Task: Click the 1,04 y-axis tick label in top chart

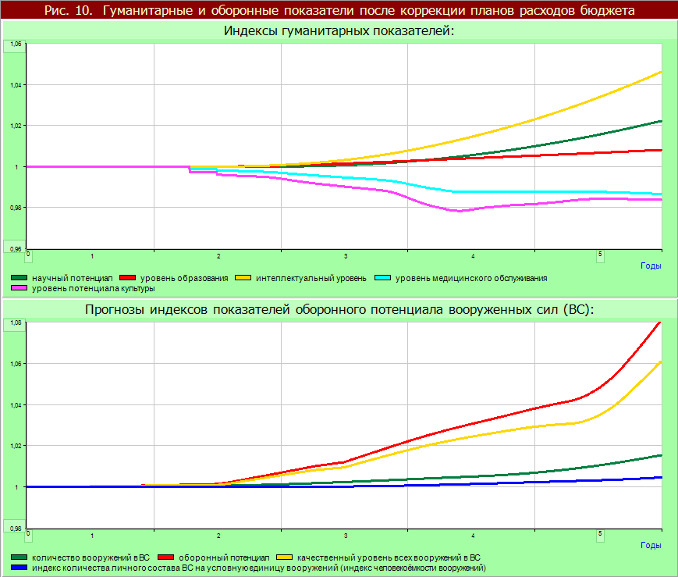Action: coord(16,85)
